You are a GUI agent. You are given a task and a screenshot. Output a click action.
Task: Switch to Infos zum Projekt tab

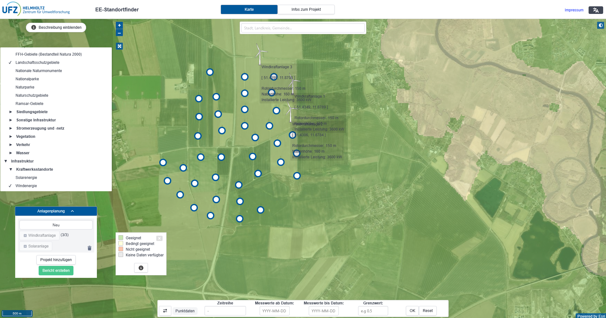click(306, 9)
